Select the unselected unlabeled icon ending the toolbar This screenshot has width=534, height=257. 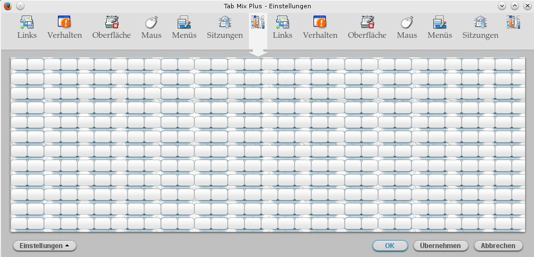pos(513,22)
